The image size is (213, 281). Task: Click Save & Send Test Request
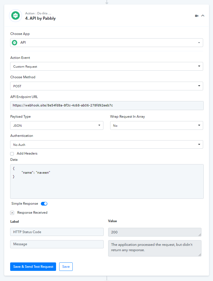click(x=33, y=267)
